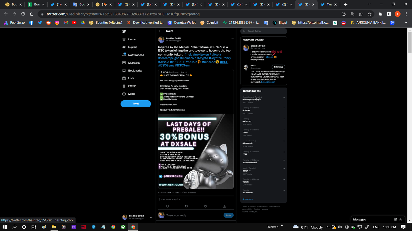Open options for the #Airdrop trend

point(284,119)
